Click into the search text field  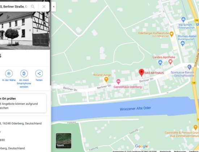[14, 7]
